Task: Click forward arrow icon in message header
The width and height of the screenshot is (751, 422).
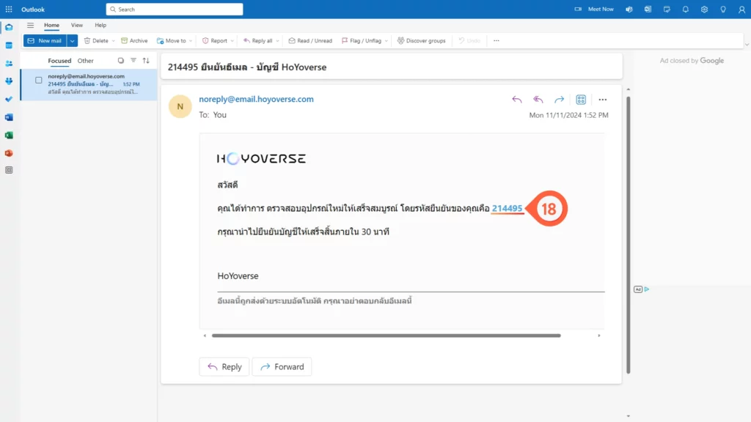Action: coord(560,100)
